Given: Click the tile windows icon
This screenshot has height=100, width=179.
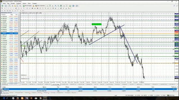Looking at the screenshot, I should pos(61,6).
